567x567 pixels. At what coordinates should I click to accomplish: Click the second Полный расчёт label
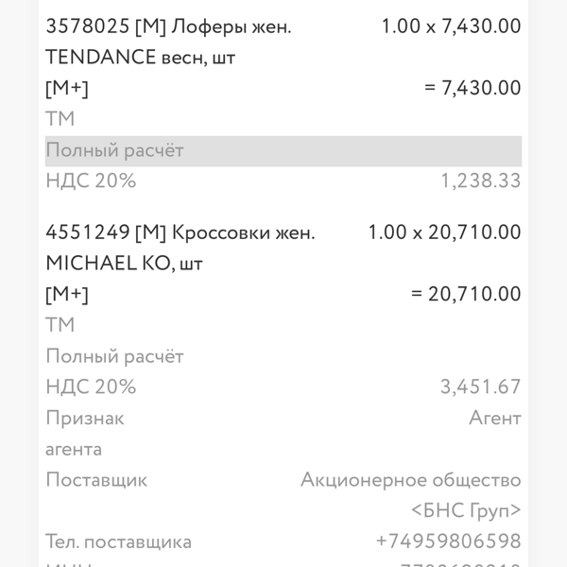(x=114, y=356)
